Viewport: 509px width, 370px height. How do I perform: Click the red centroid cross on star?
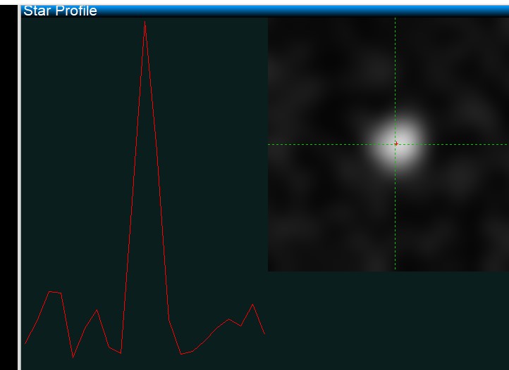tap(396, 143)
